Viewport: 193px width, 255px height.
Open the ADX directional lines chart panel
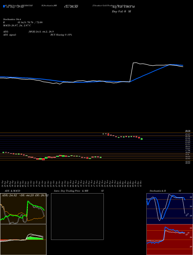pyautogui.click(x=23, y=209)
